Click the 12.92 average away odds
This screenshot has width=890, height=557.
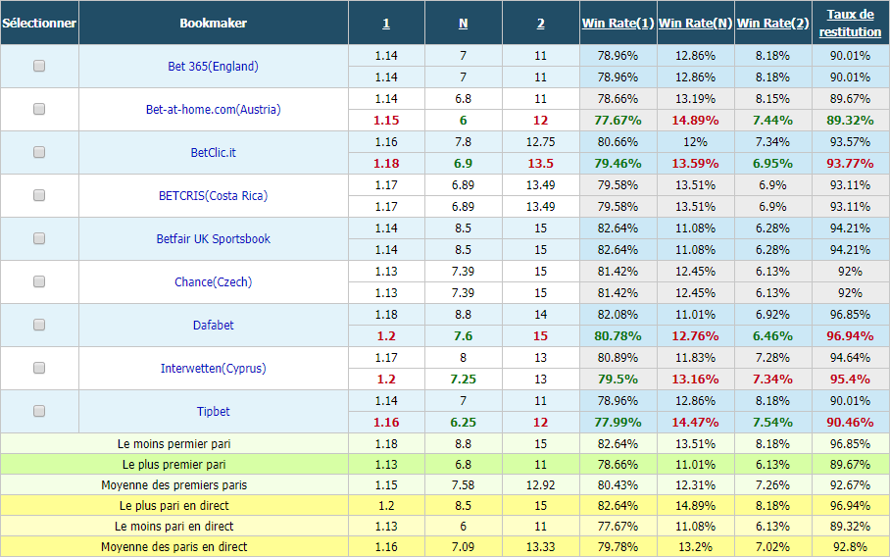(540, 484)
